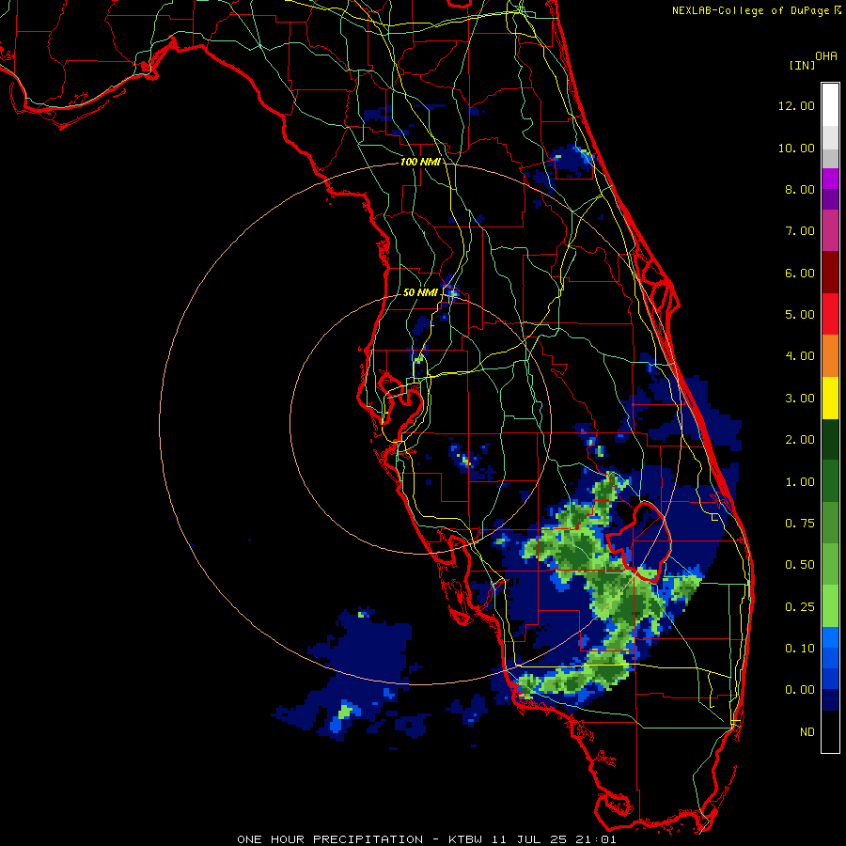The width and height of the screenshot is (846, 846).
Task: Click the NEXLAB-College of DuPage label
Action: pos(750,10)
